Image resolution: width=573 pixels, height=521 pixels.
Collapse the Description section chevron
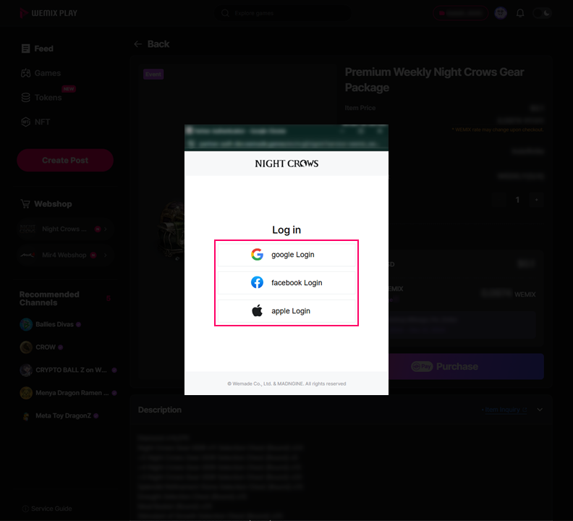click(540, 410)
